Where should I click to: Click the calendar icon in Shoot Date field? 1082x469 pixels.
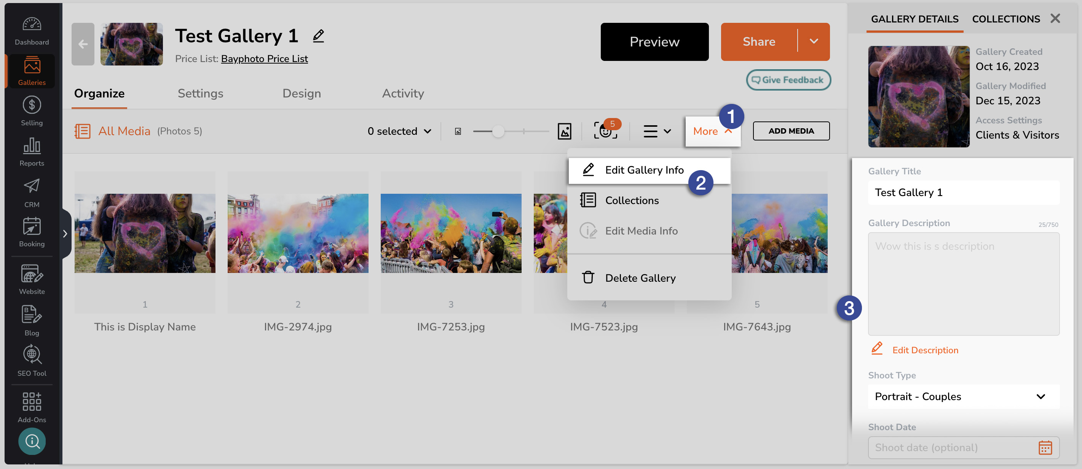1045,448
